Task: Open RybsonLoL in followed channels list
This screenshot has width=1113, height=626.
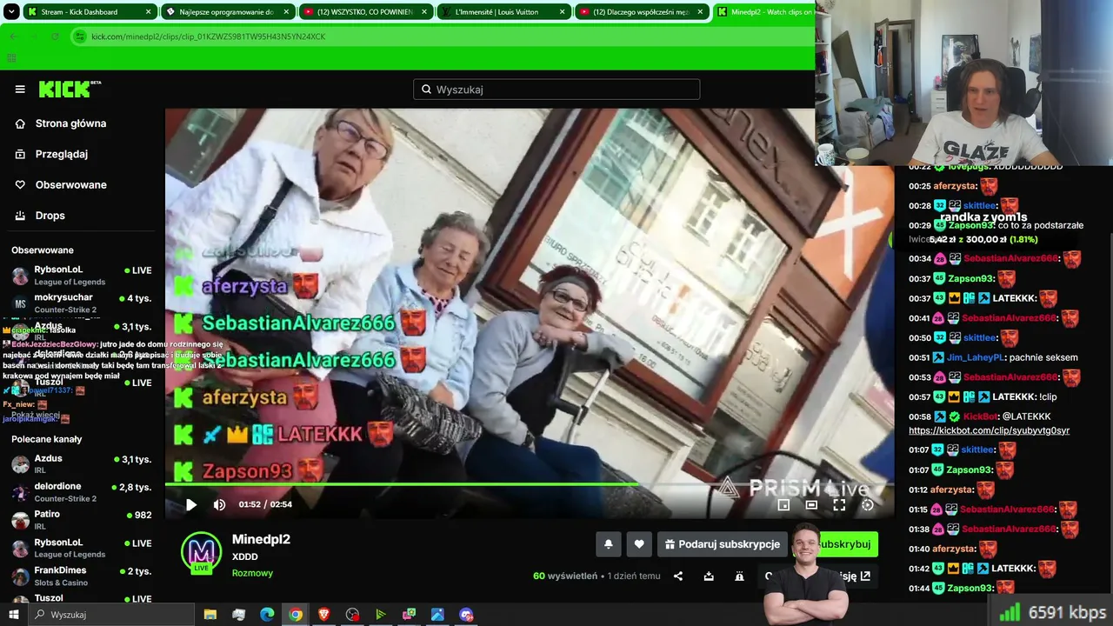Action: click(82, 276)
